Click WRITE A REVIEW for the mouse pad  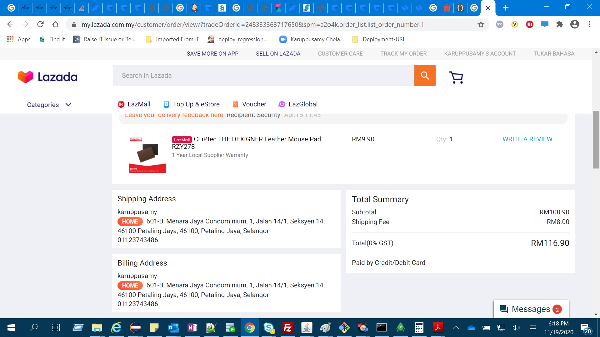pyautogui.click(x=527, y=139)
